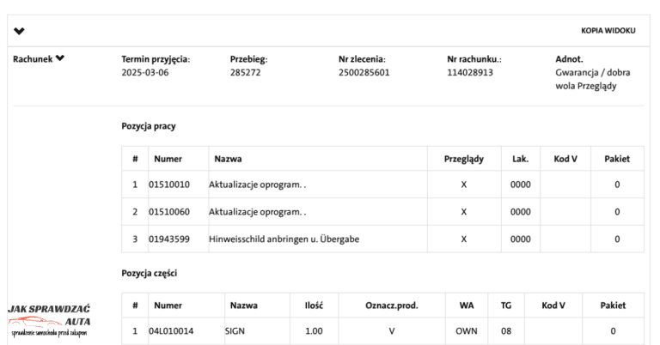Select Hinweisschild anbringen u. Übergabe row
The width and height of the screenshot is (660, 345).
(284, 239)
